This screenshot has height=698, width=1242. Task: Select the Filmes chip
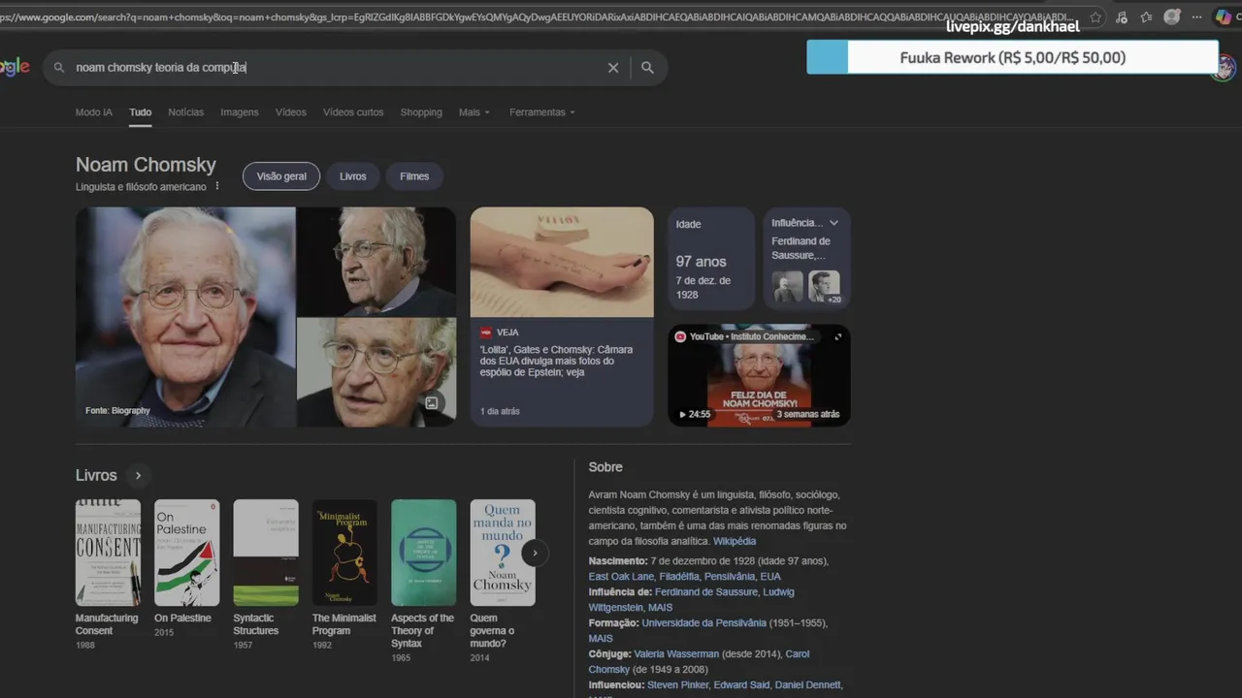414,176
